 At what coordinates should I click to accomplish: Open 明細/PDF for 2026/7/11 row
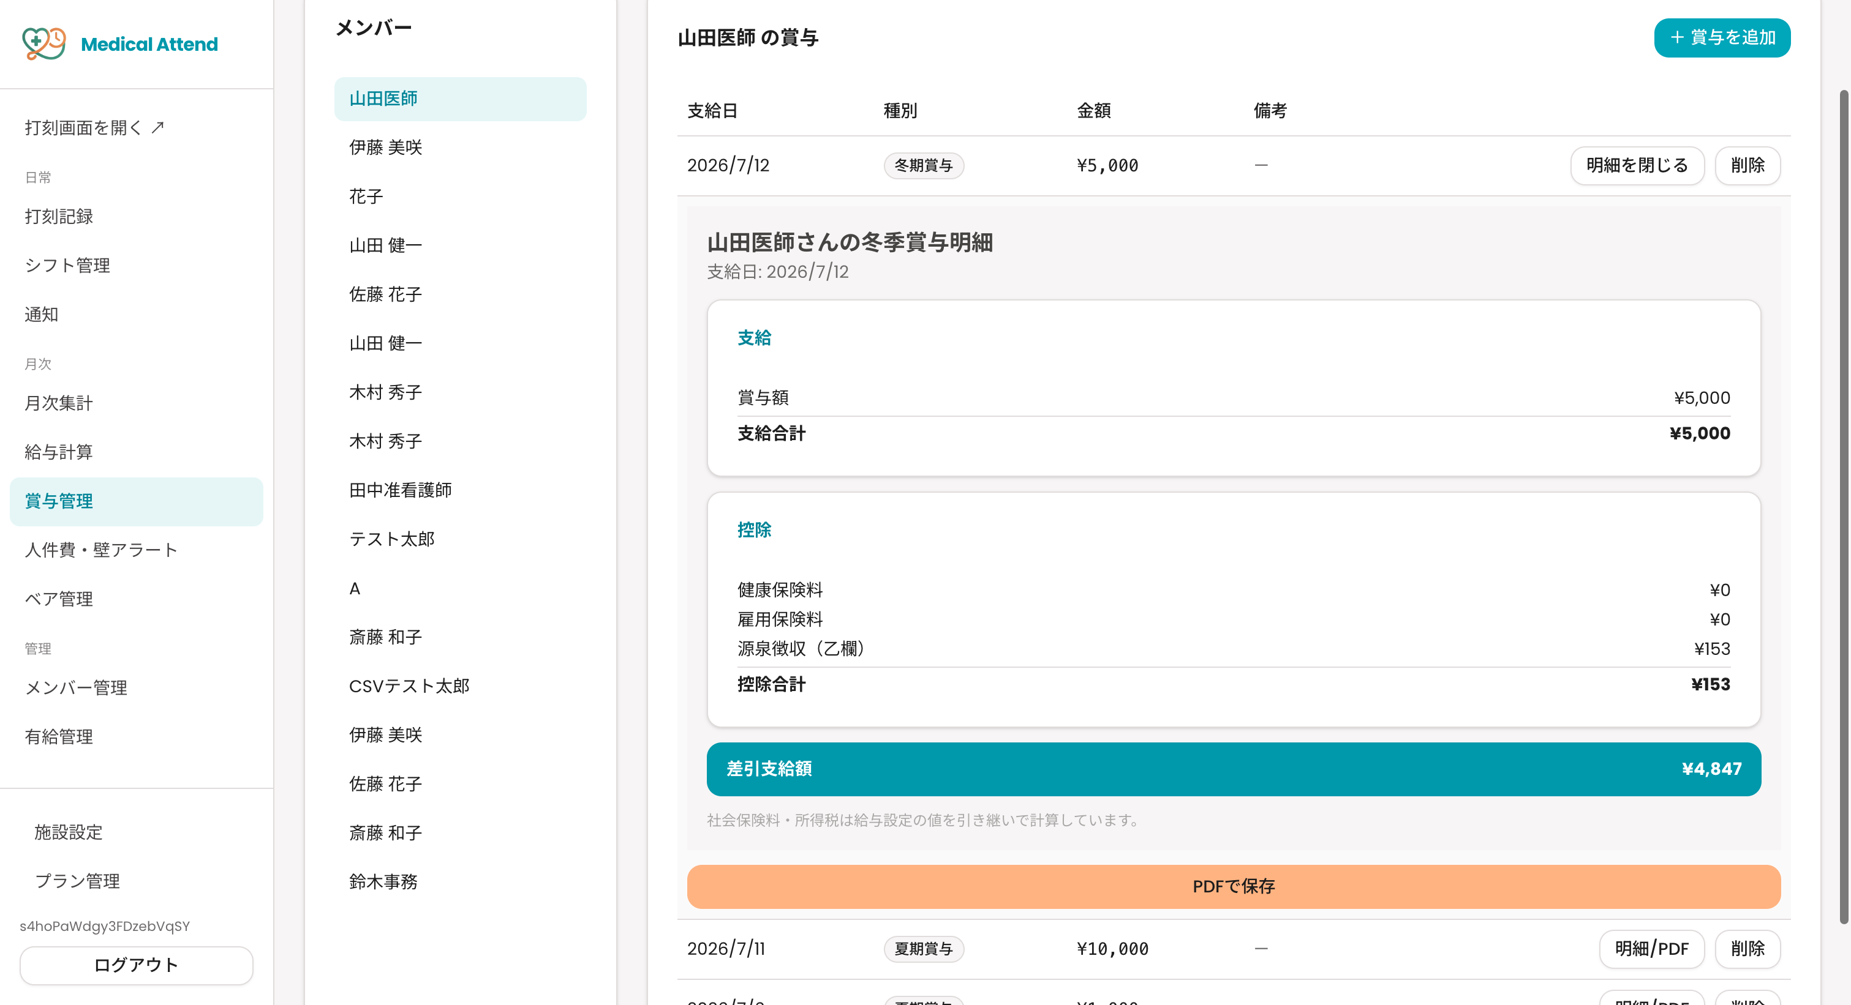point(1651,948)
